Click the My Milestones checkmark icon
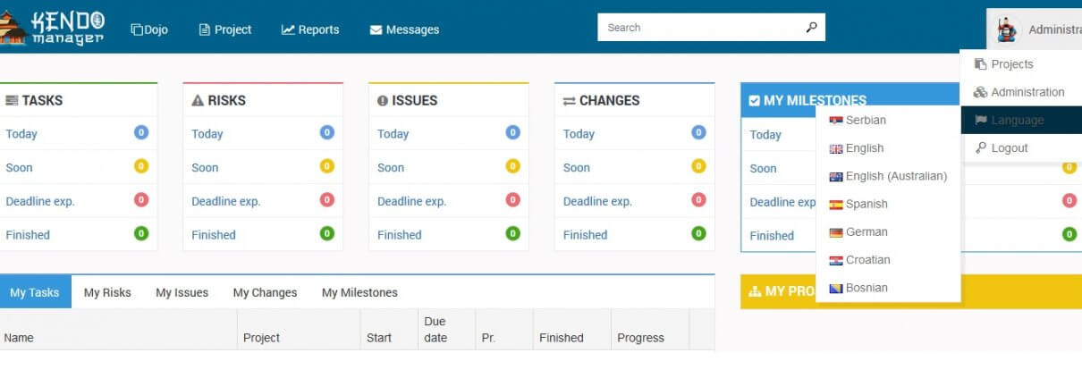 click(754, 101)
